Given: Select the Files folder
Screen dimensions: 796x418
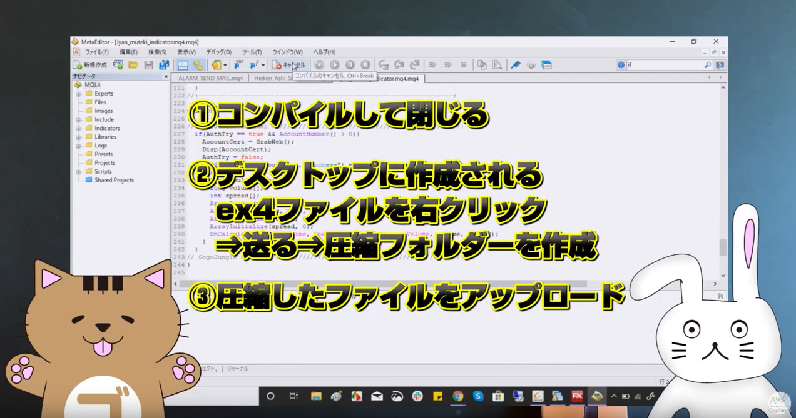Looking at the screenshot, I should tap(100, 102).
